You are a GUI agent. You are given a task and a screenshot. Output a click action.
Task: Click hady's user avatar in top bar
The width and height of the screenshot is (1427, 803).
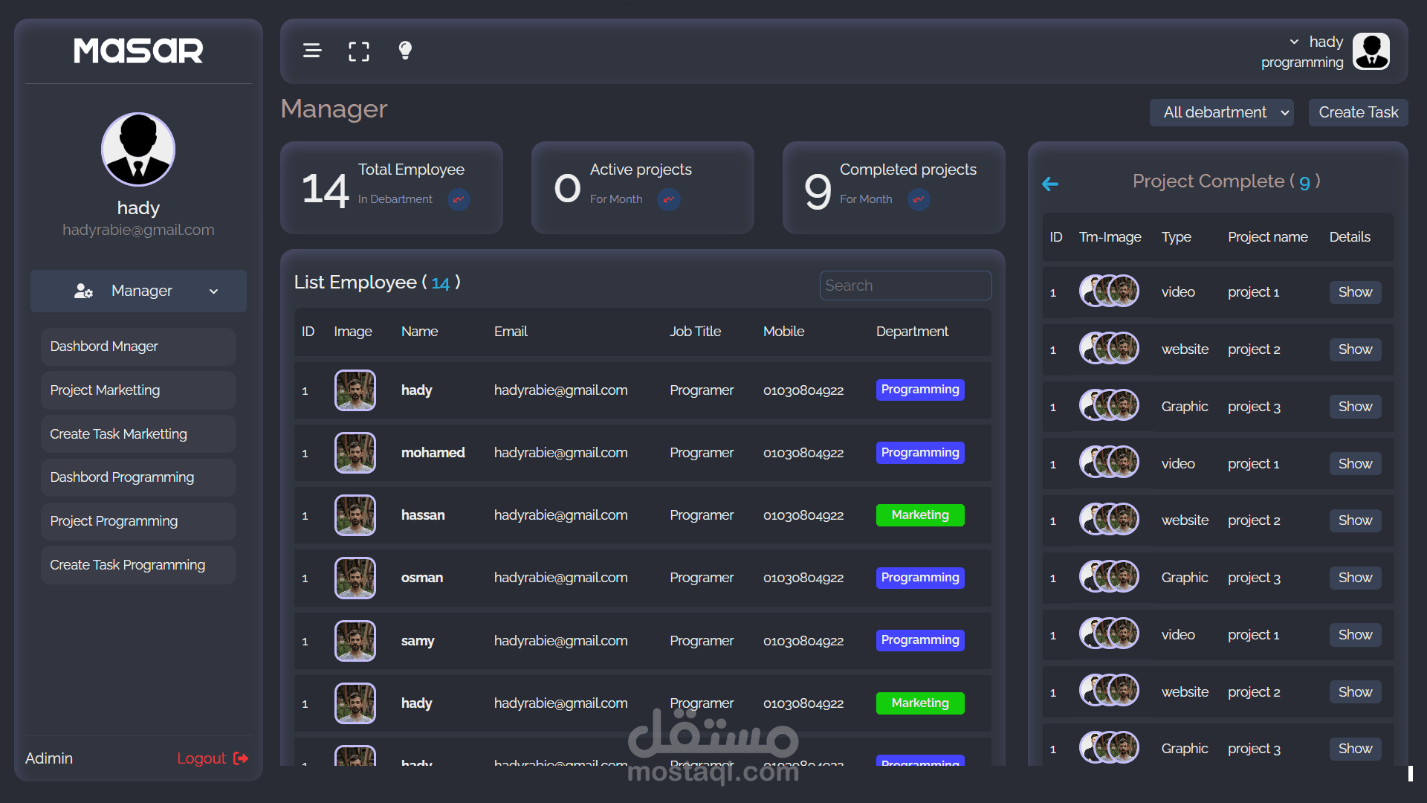pyautogui.click(x=1371, y=51)
